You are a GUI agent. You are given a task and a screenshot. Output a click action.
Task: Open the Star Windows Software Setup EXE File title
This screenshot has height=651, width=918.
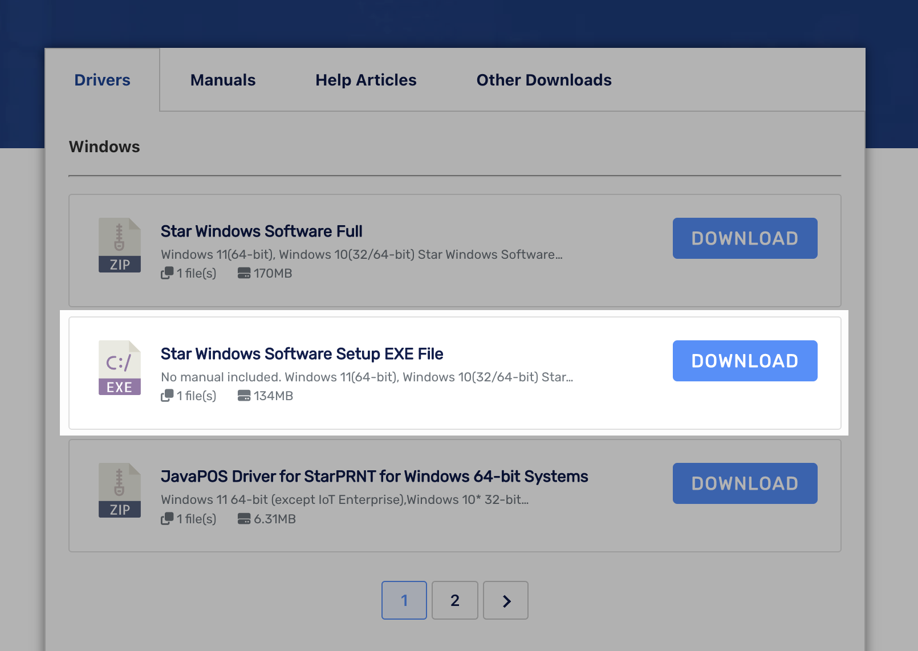[302, 354]
